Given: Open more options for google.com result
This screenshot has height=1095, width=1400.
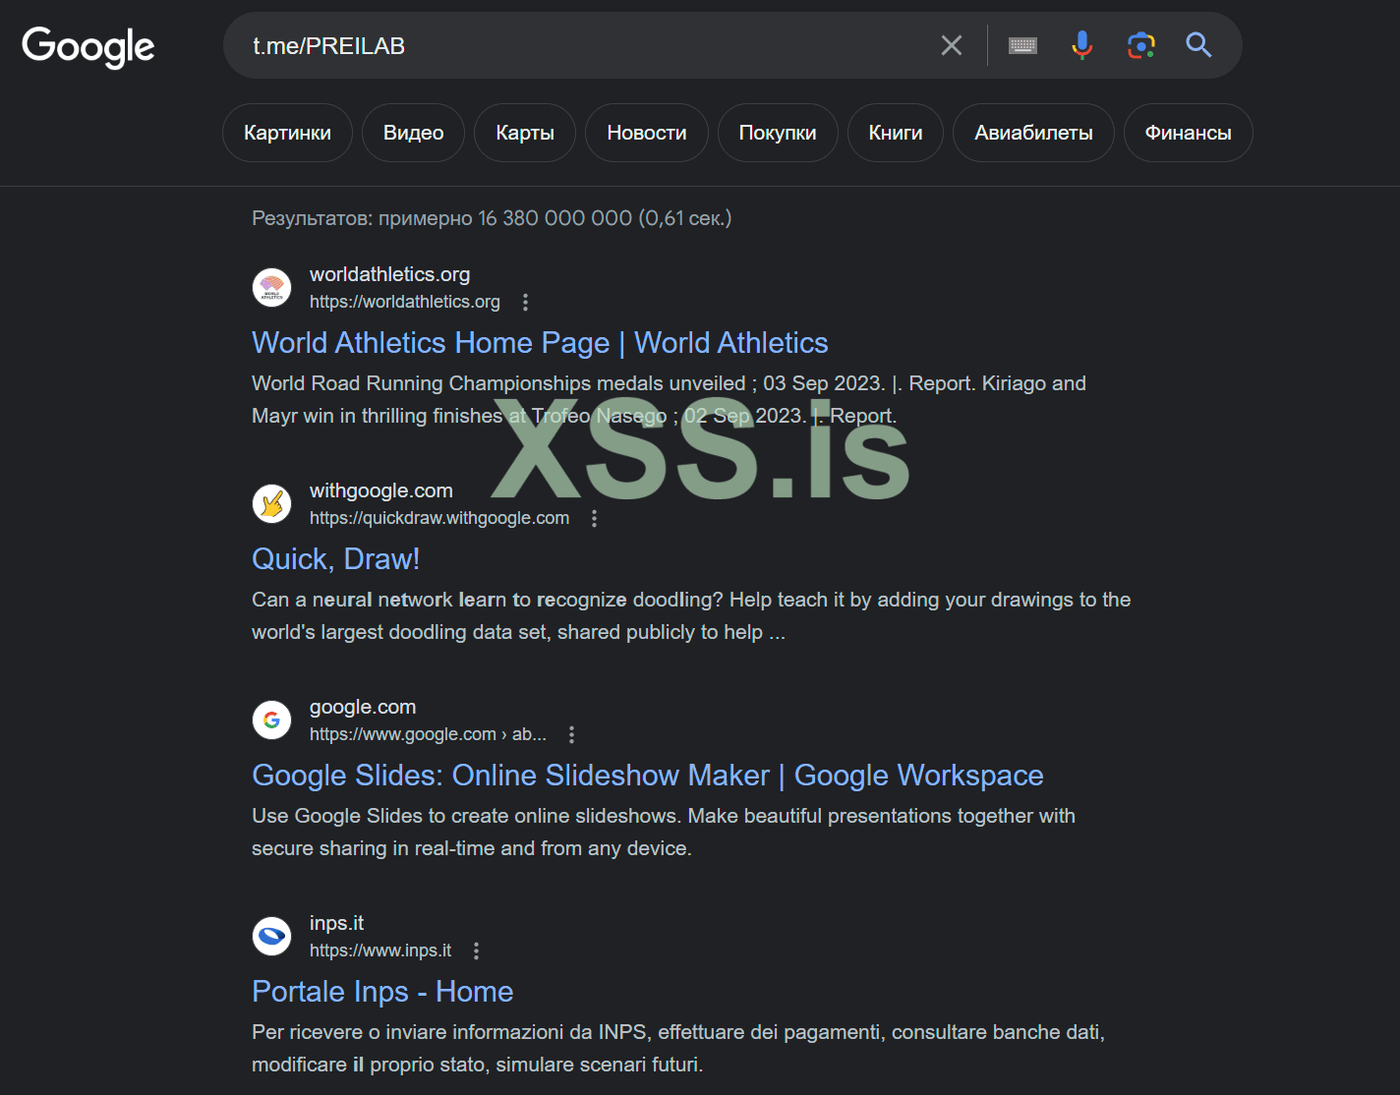Looking at the screenshot, I should coord(572,734).
